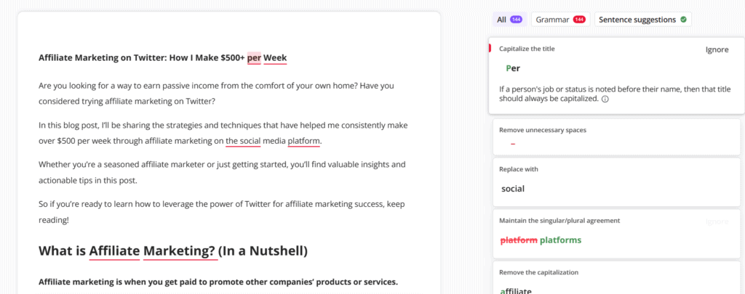Click the info icon after the capitalization explanation

(605, 99)
